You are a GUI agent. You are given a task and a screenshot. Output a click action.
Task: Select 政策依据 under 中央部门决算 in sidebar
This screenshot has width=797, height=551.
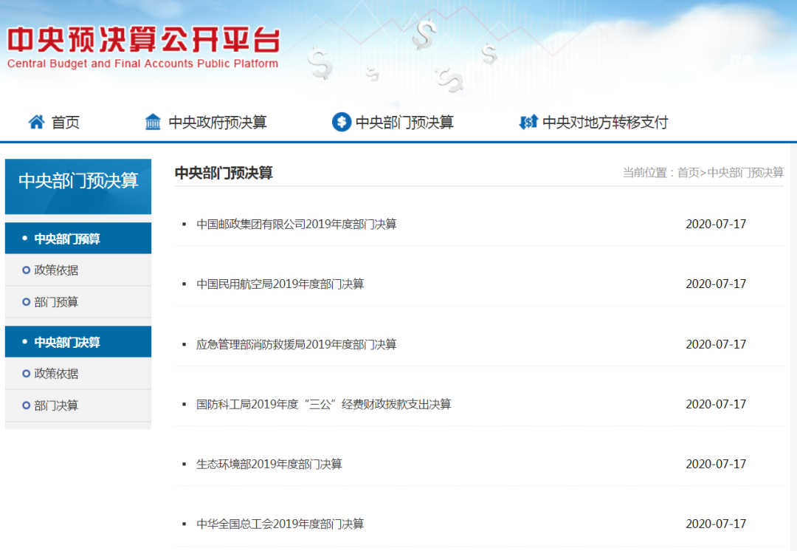(56, 374)
